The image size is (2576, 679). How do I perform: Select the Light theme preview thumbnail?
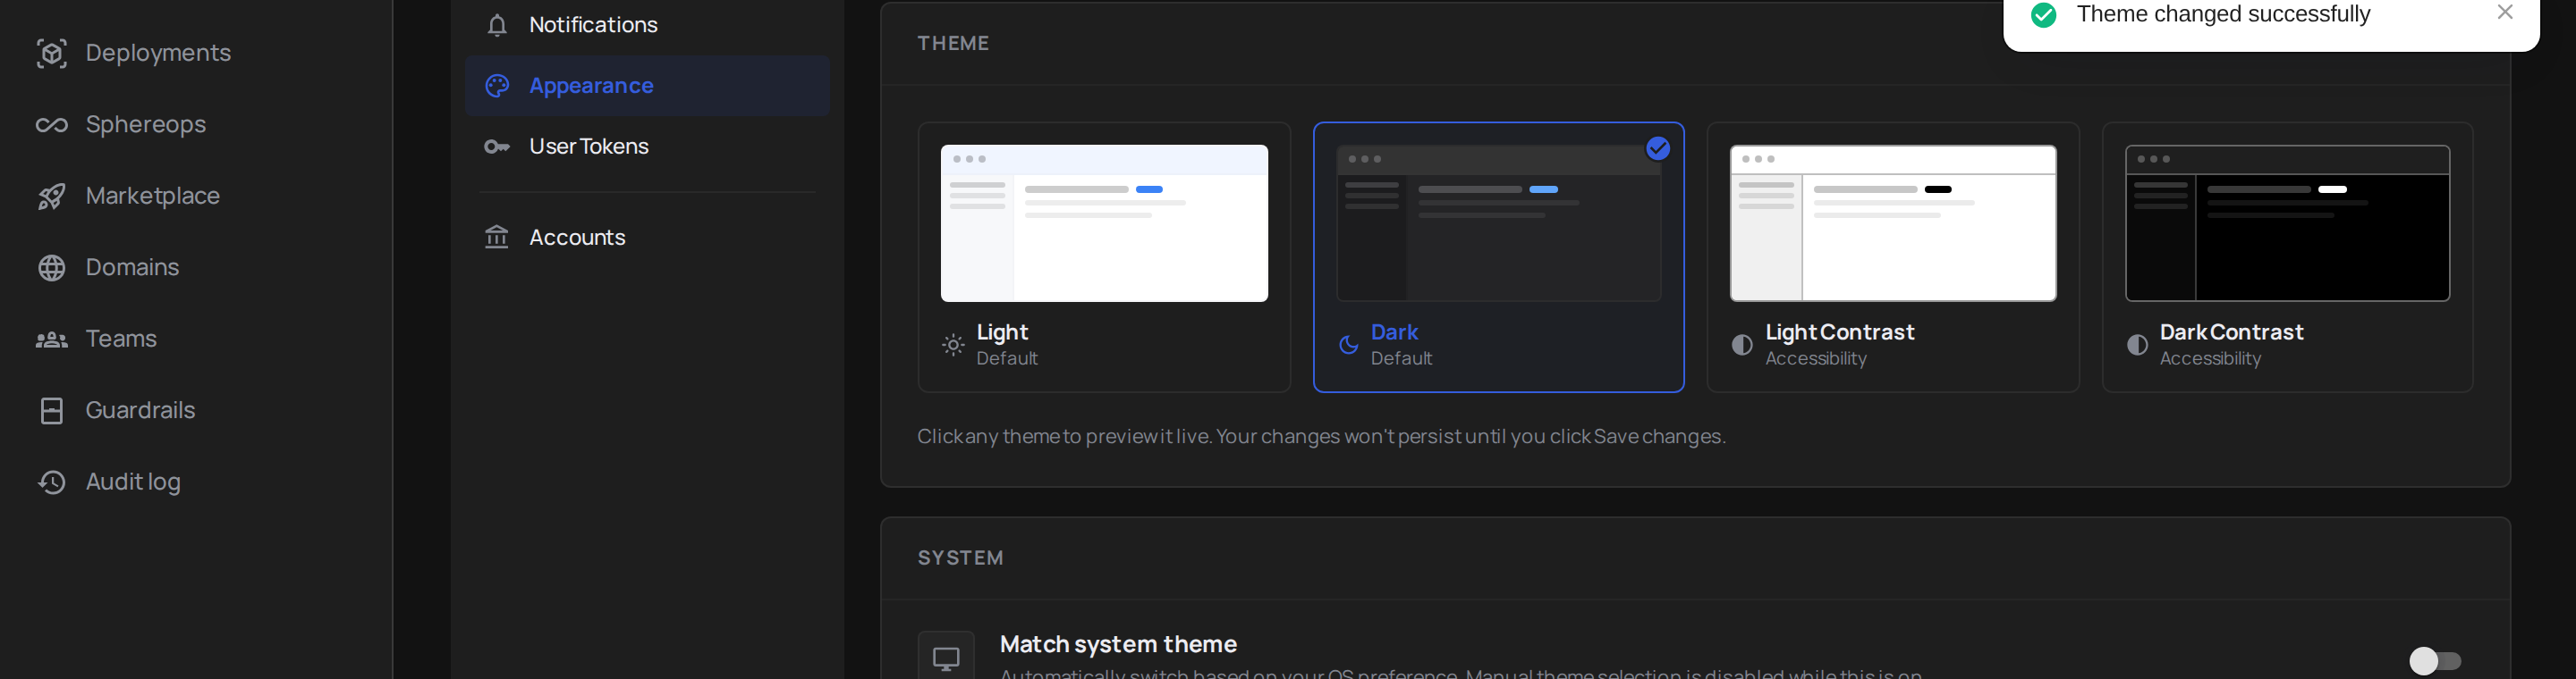1104,223
